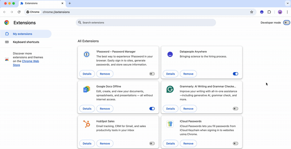Remove the 1Password extension

coord(105,74)
